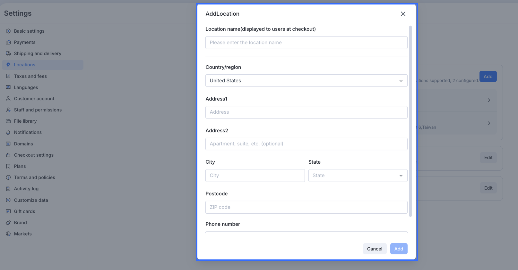Click the Basic settings gear icon
518x270 pixels.
point(8,31)
